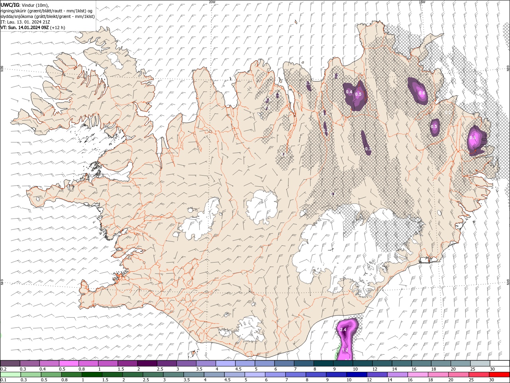
Task: Select the rain legend swatch labeled 0.8
Action: 72,375
